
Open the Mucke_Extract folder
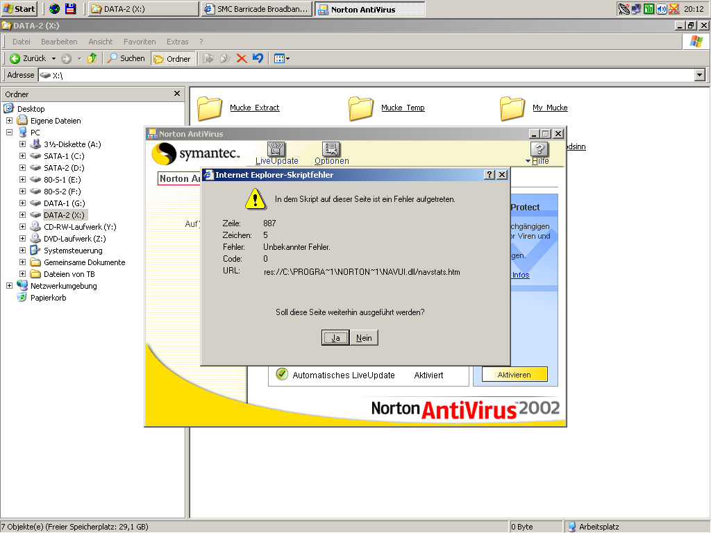[239, 108]
